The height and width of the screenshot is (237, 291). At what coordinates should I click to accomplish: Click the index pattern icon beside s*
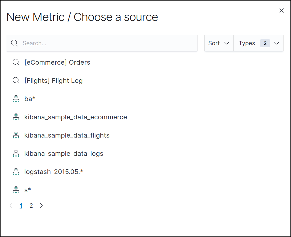(16, 190)
